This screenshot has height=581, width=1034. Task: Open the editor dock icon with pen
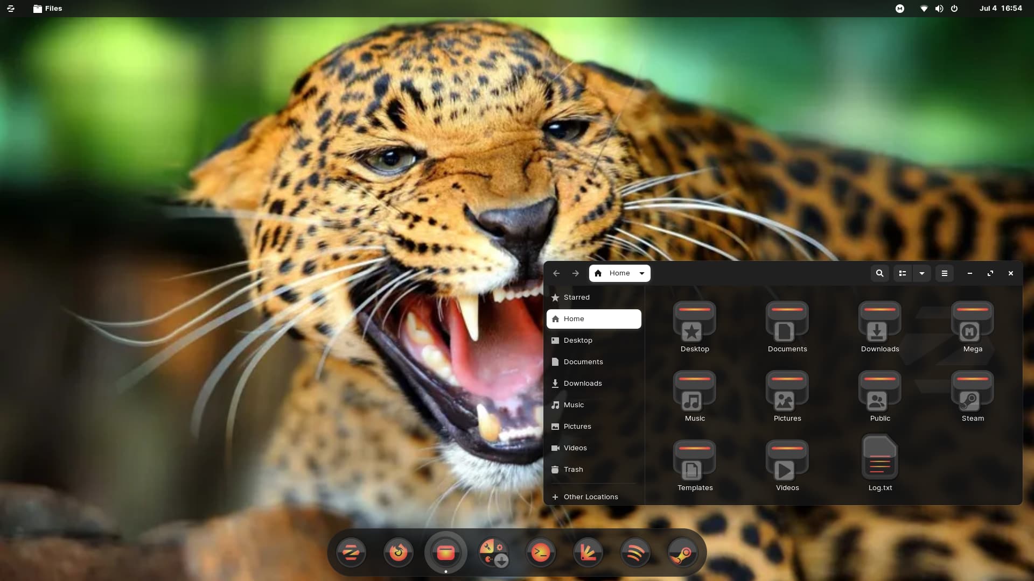click(x=588, y=552)
